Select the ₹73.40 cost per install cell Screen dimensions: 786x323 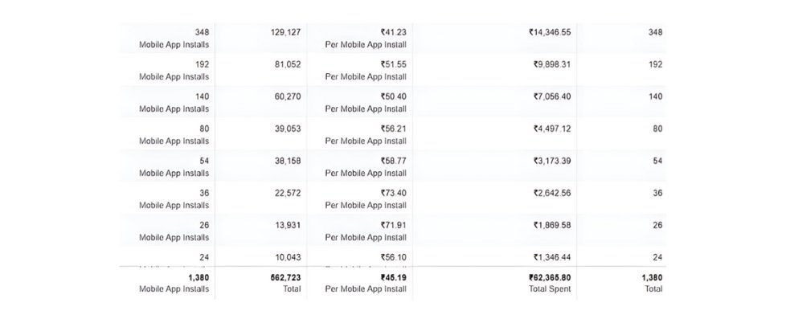click(393, 193)
